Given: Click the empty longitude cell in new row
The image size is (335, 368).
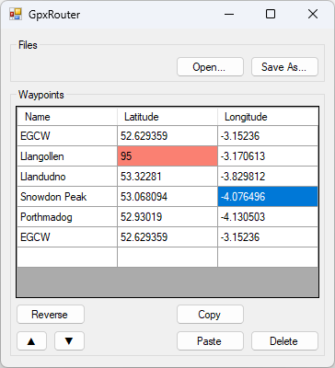Looking at the screenshot, I should point(268,257).
